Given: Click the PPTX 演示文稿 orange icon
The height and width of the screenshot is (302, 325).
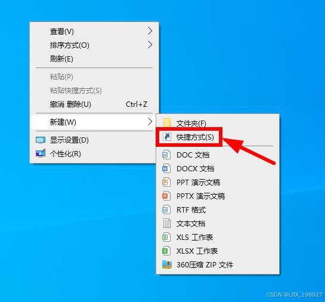Looking at the screenshot, I should click(x=166, y=196).
